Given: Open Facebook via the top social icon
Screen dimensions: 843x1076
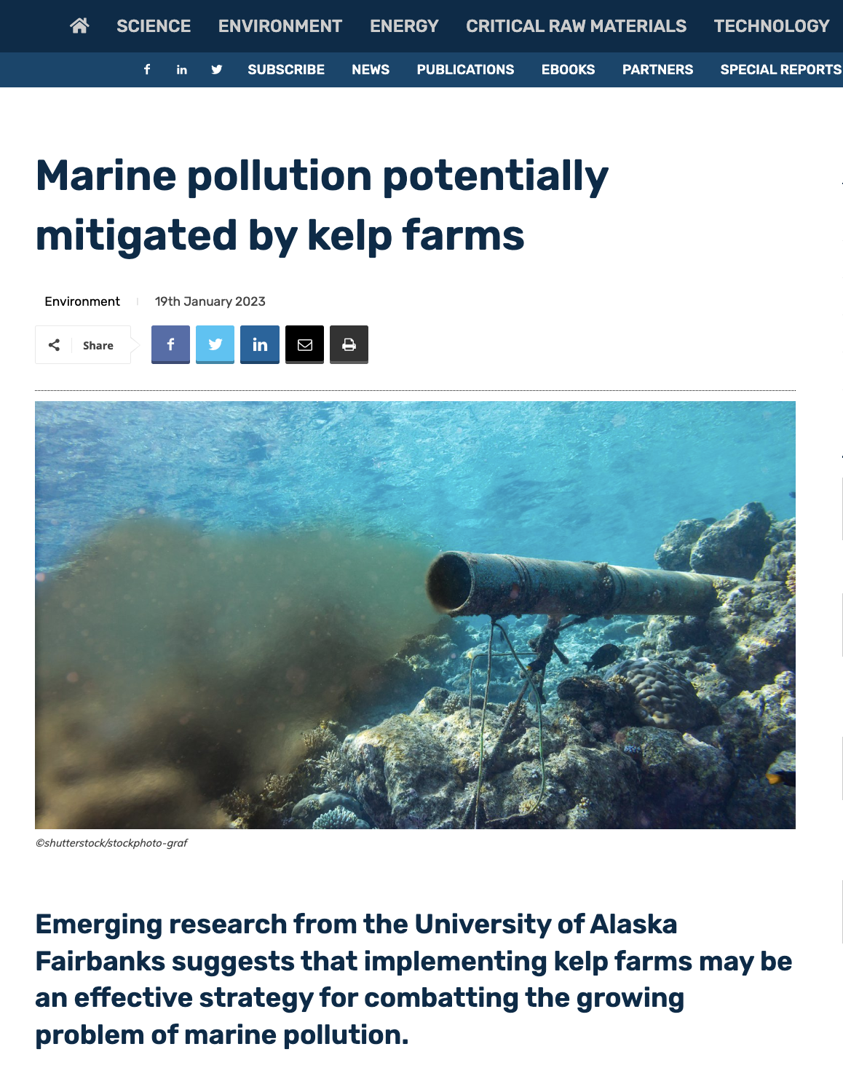Looking at the screenshot, I should [x=146, y=70].
